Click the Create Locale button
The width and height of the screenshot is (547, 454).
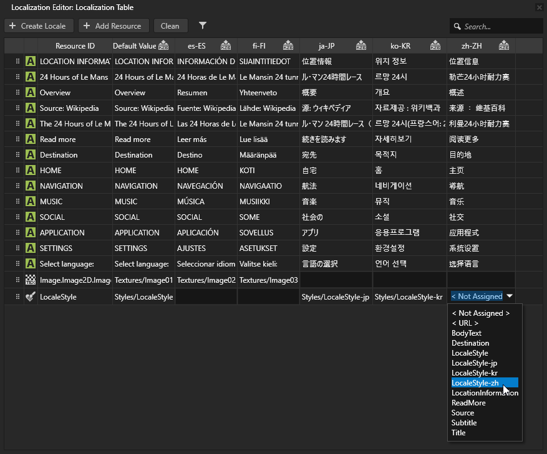[x=39, y=26]
